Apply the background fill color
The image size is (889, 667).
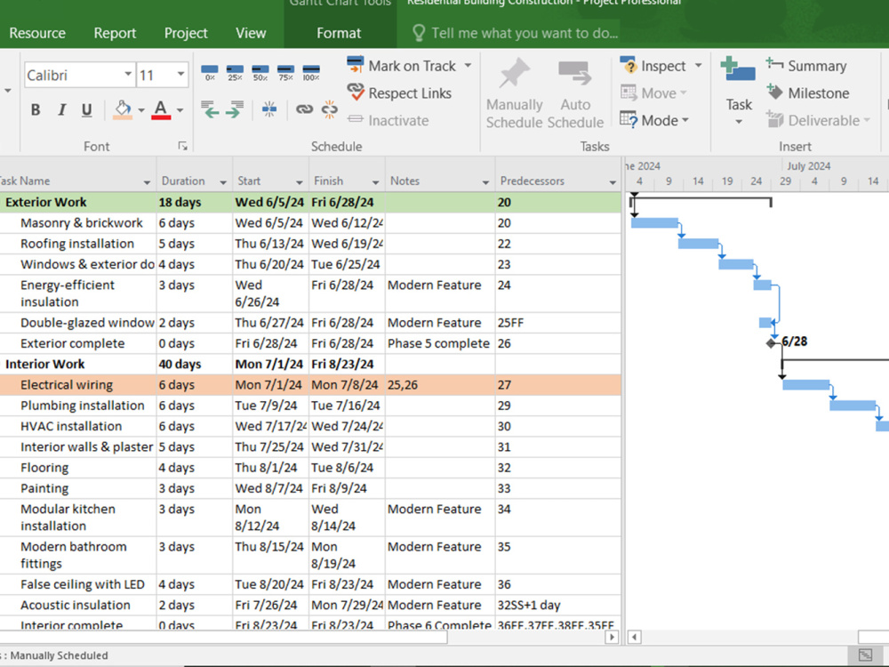click(123, 109)
